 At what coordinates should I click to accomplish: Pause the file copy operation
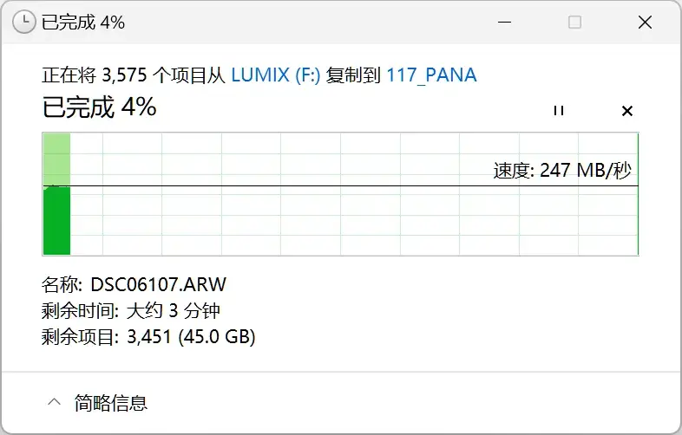[x=559, y=111]
